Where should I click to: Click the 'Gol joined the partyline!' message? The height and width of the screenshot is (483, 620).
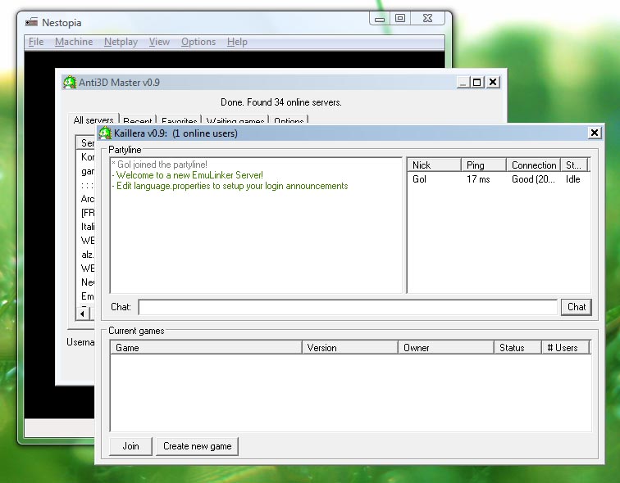coord(159,165)
